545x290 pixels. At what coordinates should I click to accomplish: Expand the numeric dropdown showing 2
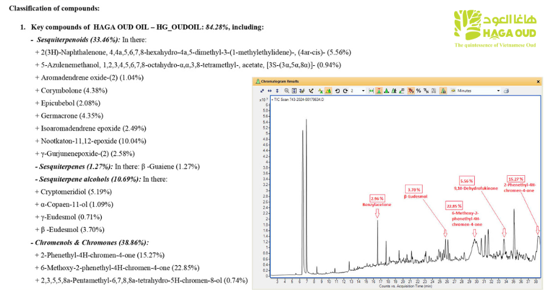[x=363, y=91]
